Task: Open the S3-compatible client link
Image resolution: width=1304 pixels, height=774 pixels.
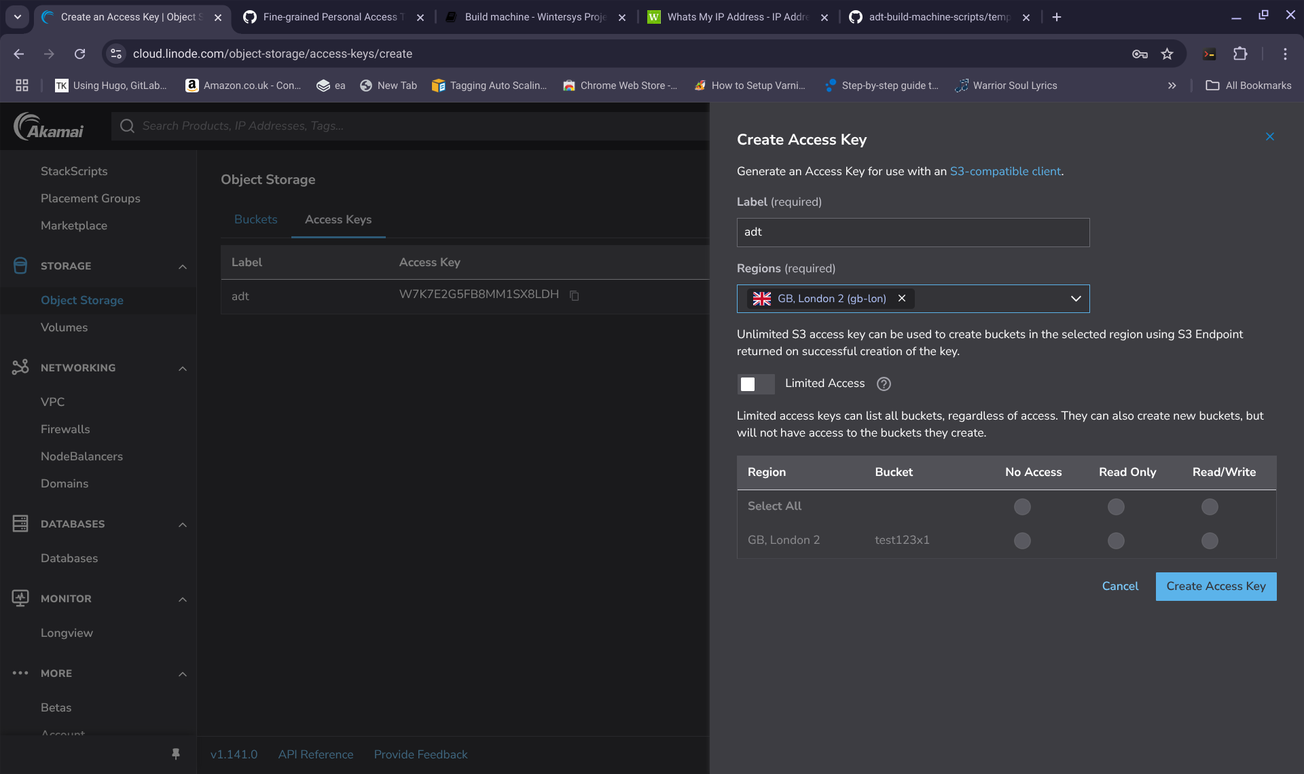Action: 1005,171
